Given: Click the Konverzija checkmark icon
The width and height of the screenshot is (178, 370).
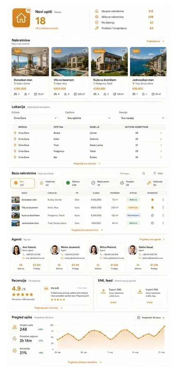Looking at the screenshot, I should pyautogui.click(x=14, y=351).
